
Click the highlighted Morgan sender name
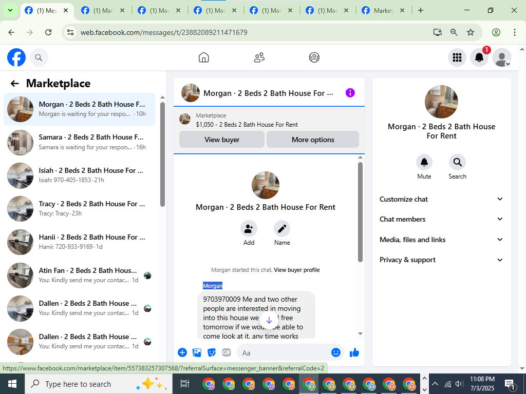(x=212, y=286)
